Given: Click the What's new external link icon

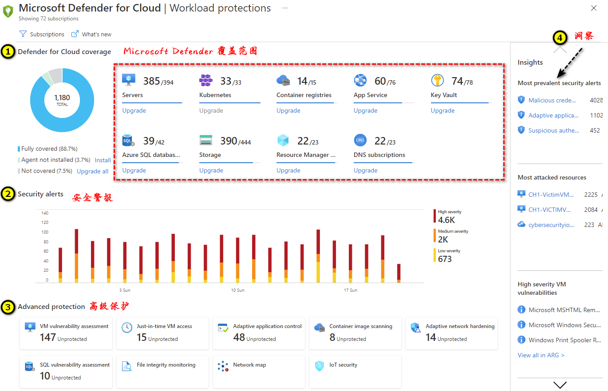Looking at the screenshot, I should (75, 34).
